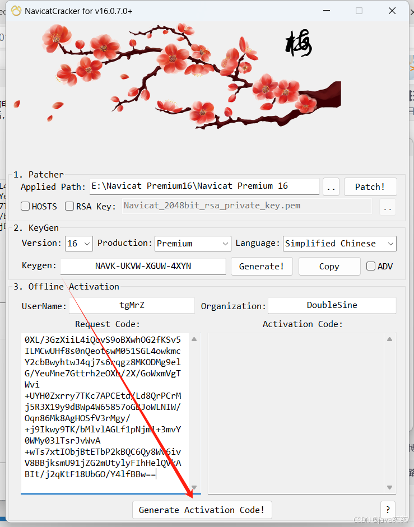The height and width of the screenshot is (527, 414).
Task: Click Request Code scrollbar down arrow
Action: [194, 487]
